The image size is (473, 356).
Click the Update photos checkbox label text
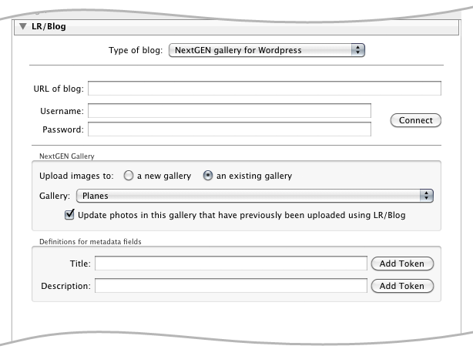tap(242, 215)
